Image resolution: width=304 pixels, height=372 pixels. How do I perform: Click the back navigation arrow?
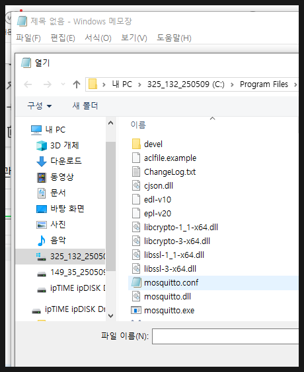pyautogui.click(x=28, y=84)
